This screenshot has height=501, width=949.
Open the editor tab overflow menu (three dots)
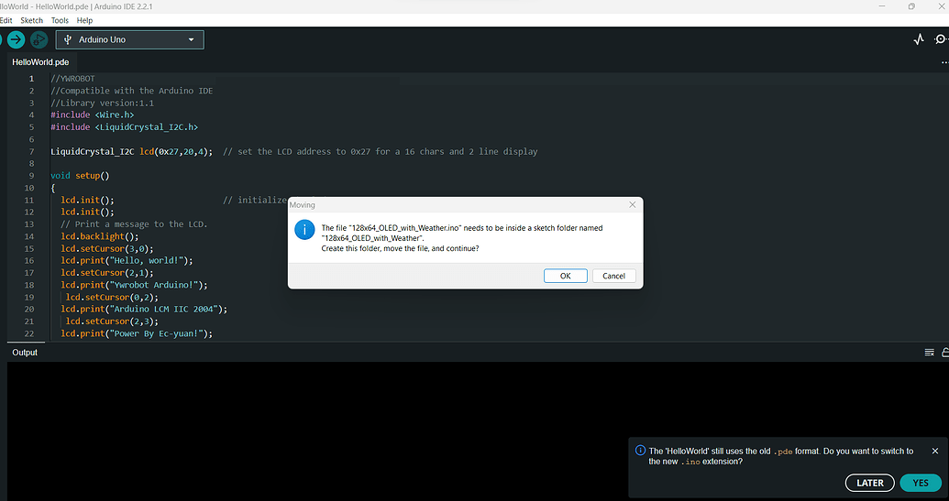click(x=944, y=62)
